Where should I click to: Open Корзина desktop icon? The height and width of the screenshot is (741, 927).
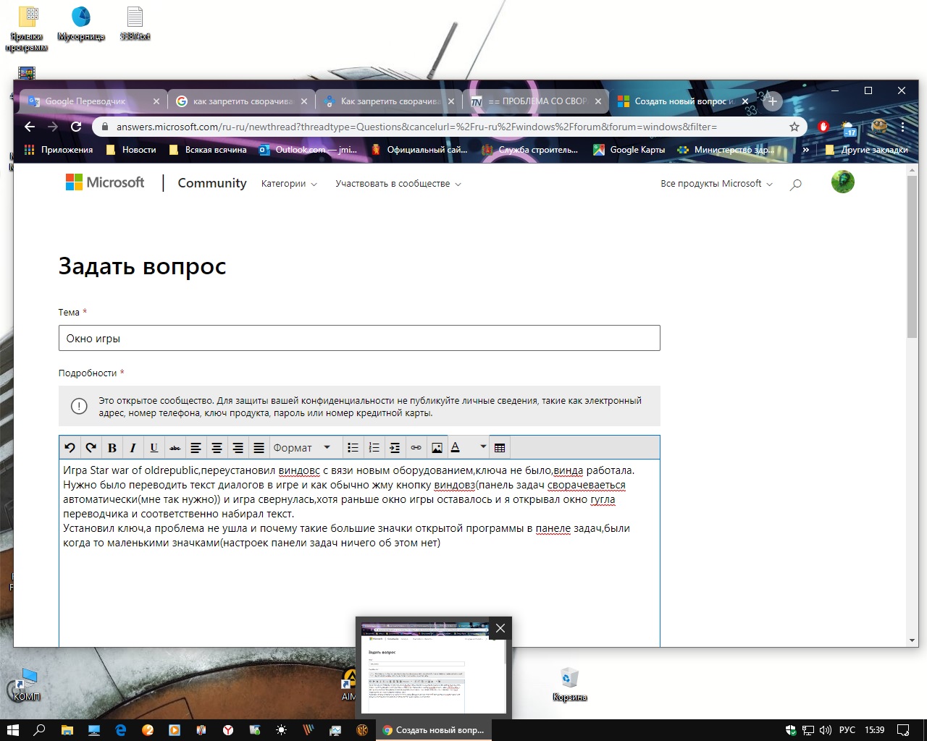click(x=569, y=685)
